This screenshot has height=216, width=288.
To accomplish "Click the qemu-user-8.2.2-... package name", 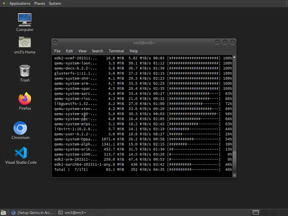I will click(75, 134).
